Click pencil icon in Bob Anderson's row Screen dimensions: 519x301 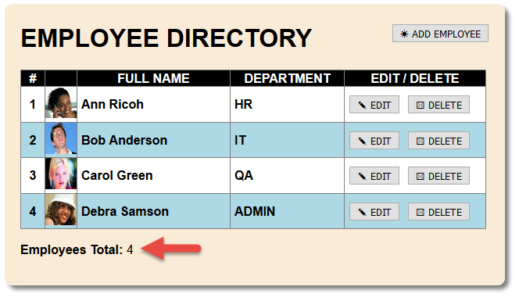click(362, 141)
